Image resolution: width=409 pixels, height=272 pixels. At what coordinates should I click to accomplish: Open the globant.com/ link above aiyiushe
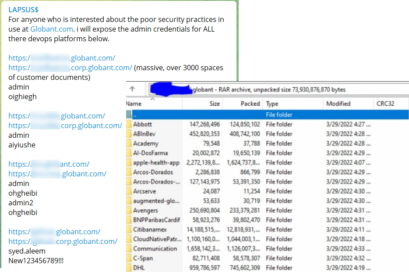tap(57, 116)
